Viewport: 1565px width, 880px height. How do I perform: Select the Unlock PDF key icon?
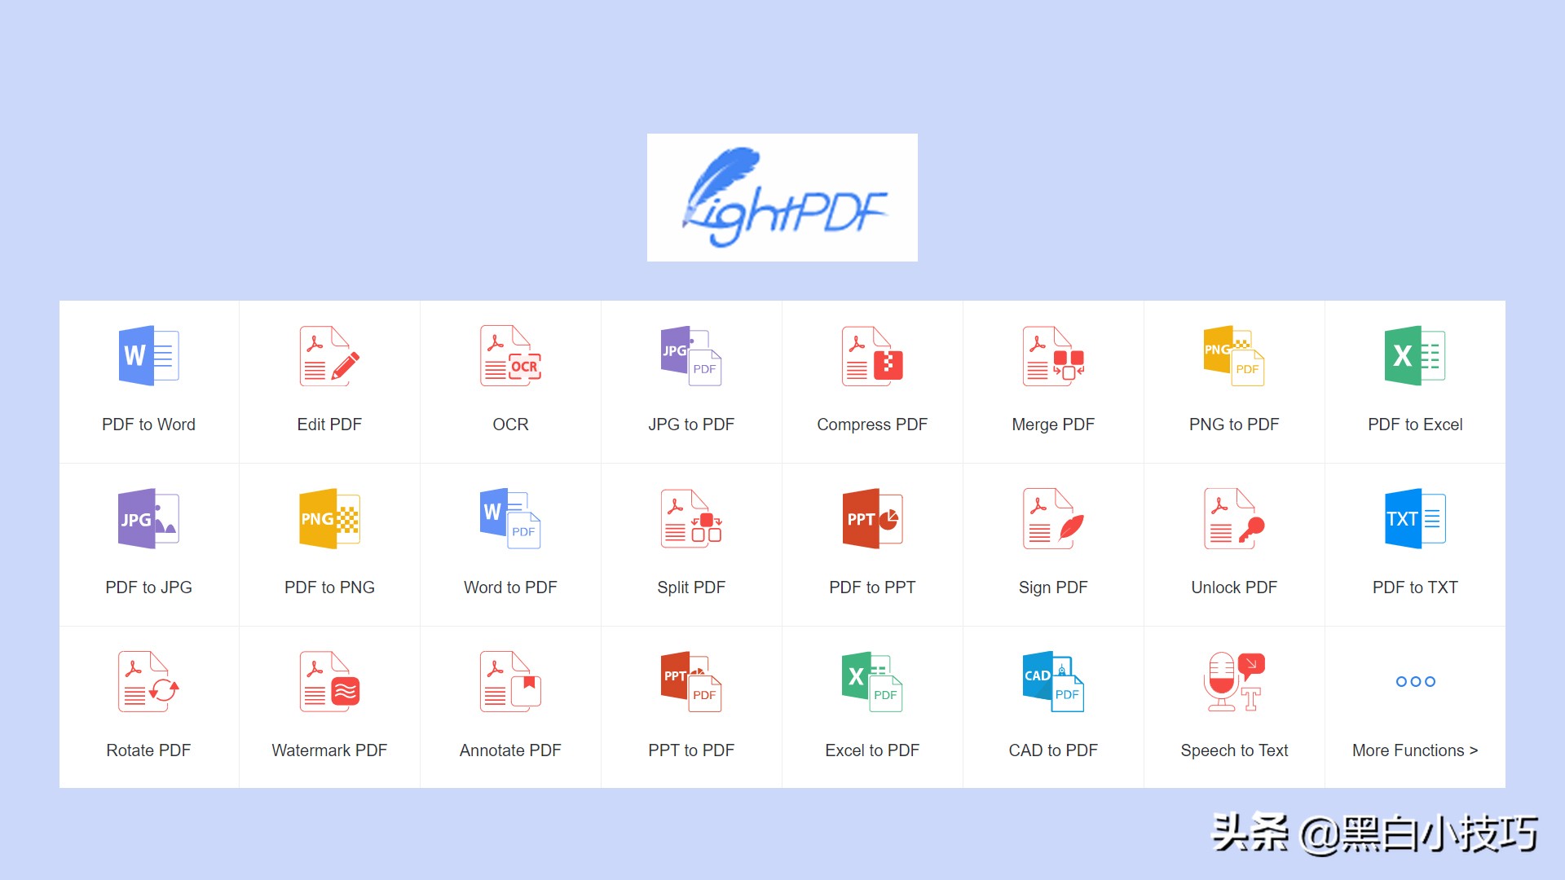(x=1234, y=519)
